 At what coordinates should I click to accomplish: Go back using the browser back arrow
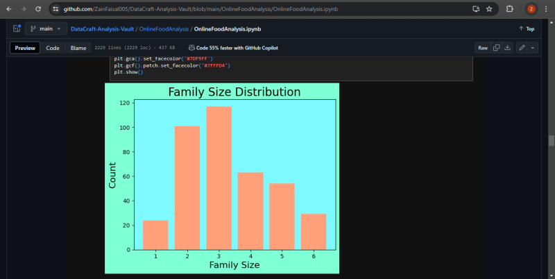click(8, 9)
